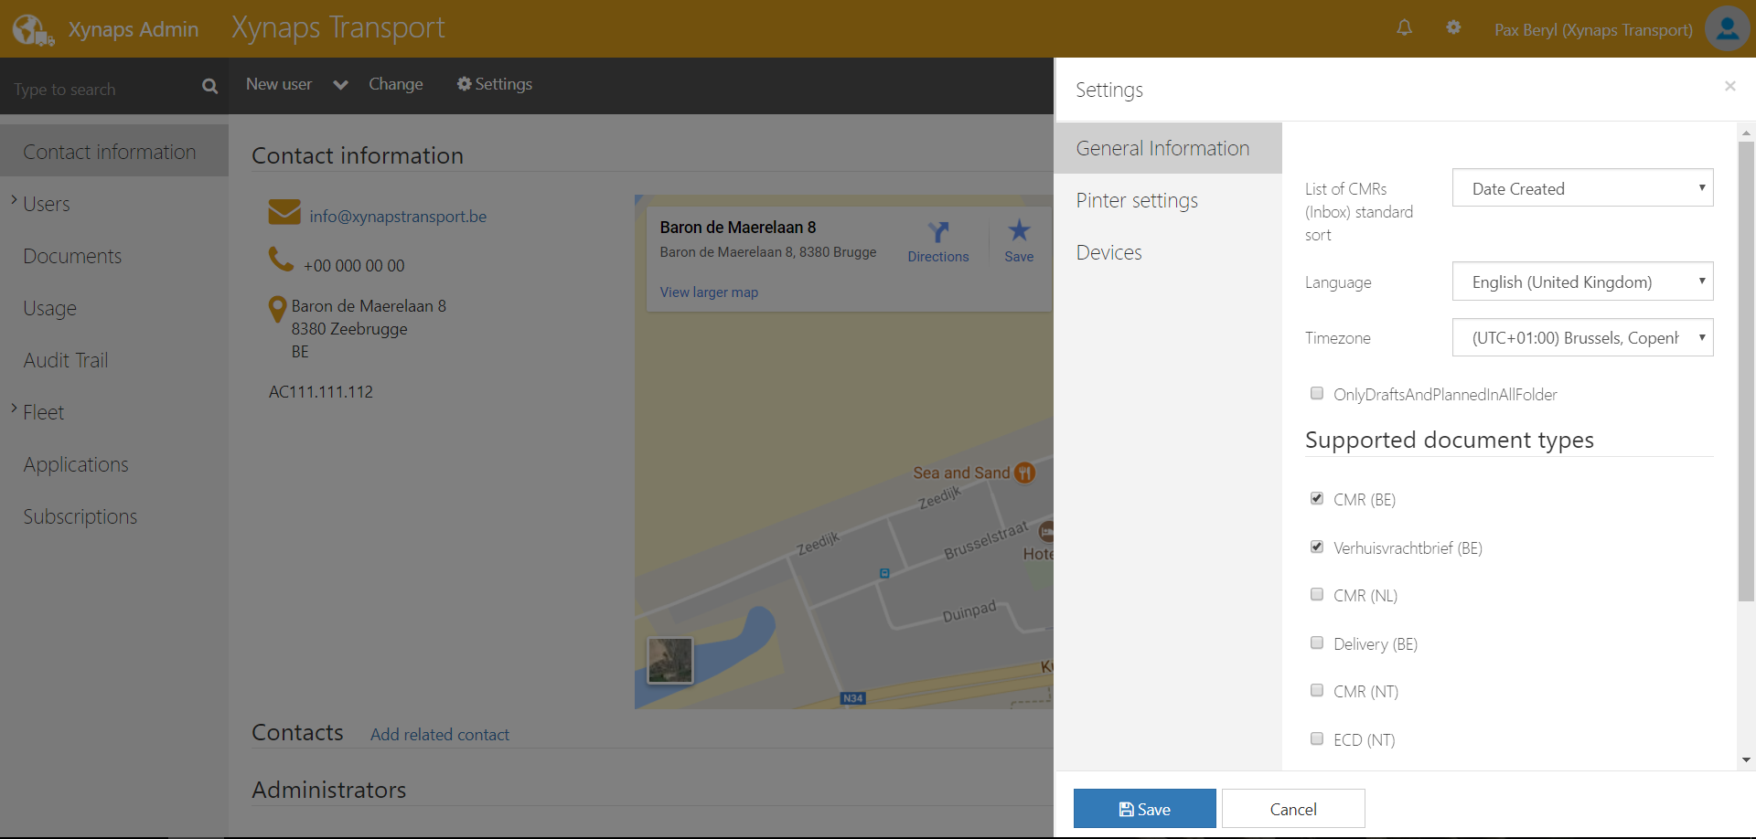Open the Devices settings section

click(1108, 252)
